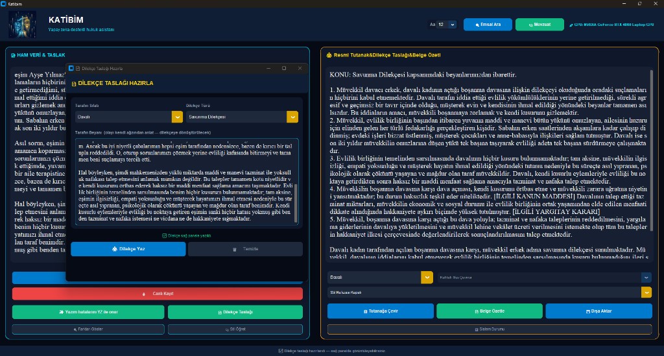Screen dimensions: 664x356
Task: Click the GPU NVIDIA GeForce RTX label
Action: tap(614, 25)
